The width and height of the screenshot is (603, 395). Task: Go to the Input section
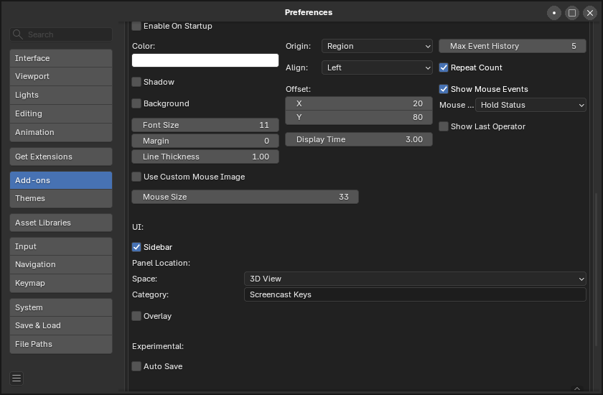[61, 246]
